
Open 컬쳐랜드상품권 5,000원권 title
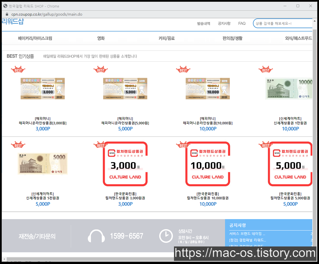coord(290,198)
